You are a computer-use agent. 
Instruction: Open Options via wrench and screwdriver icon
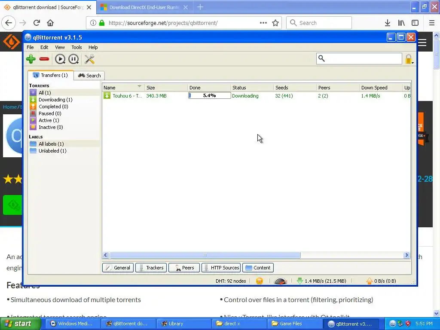[89, 59]
